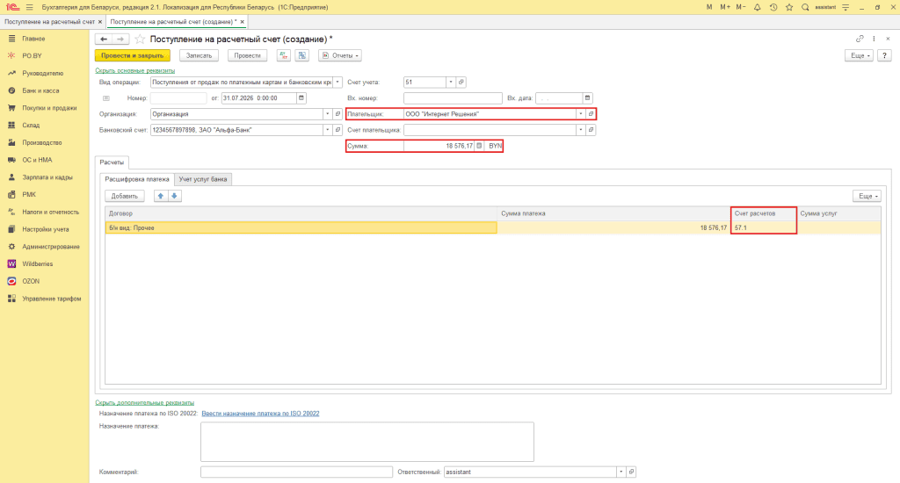Open the OZON section
Image resolution: width=900 pixels, height=483 pixels.
pos(31,281)
